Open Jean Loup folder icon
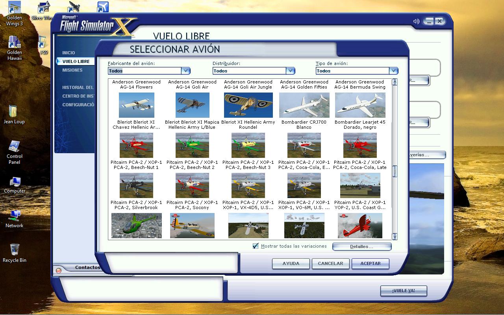Viewport: 504px width, 315px height. [x=14, y=115]
